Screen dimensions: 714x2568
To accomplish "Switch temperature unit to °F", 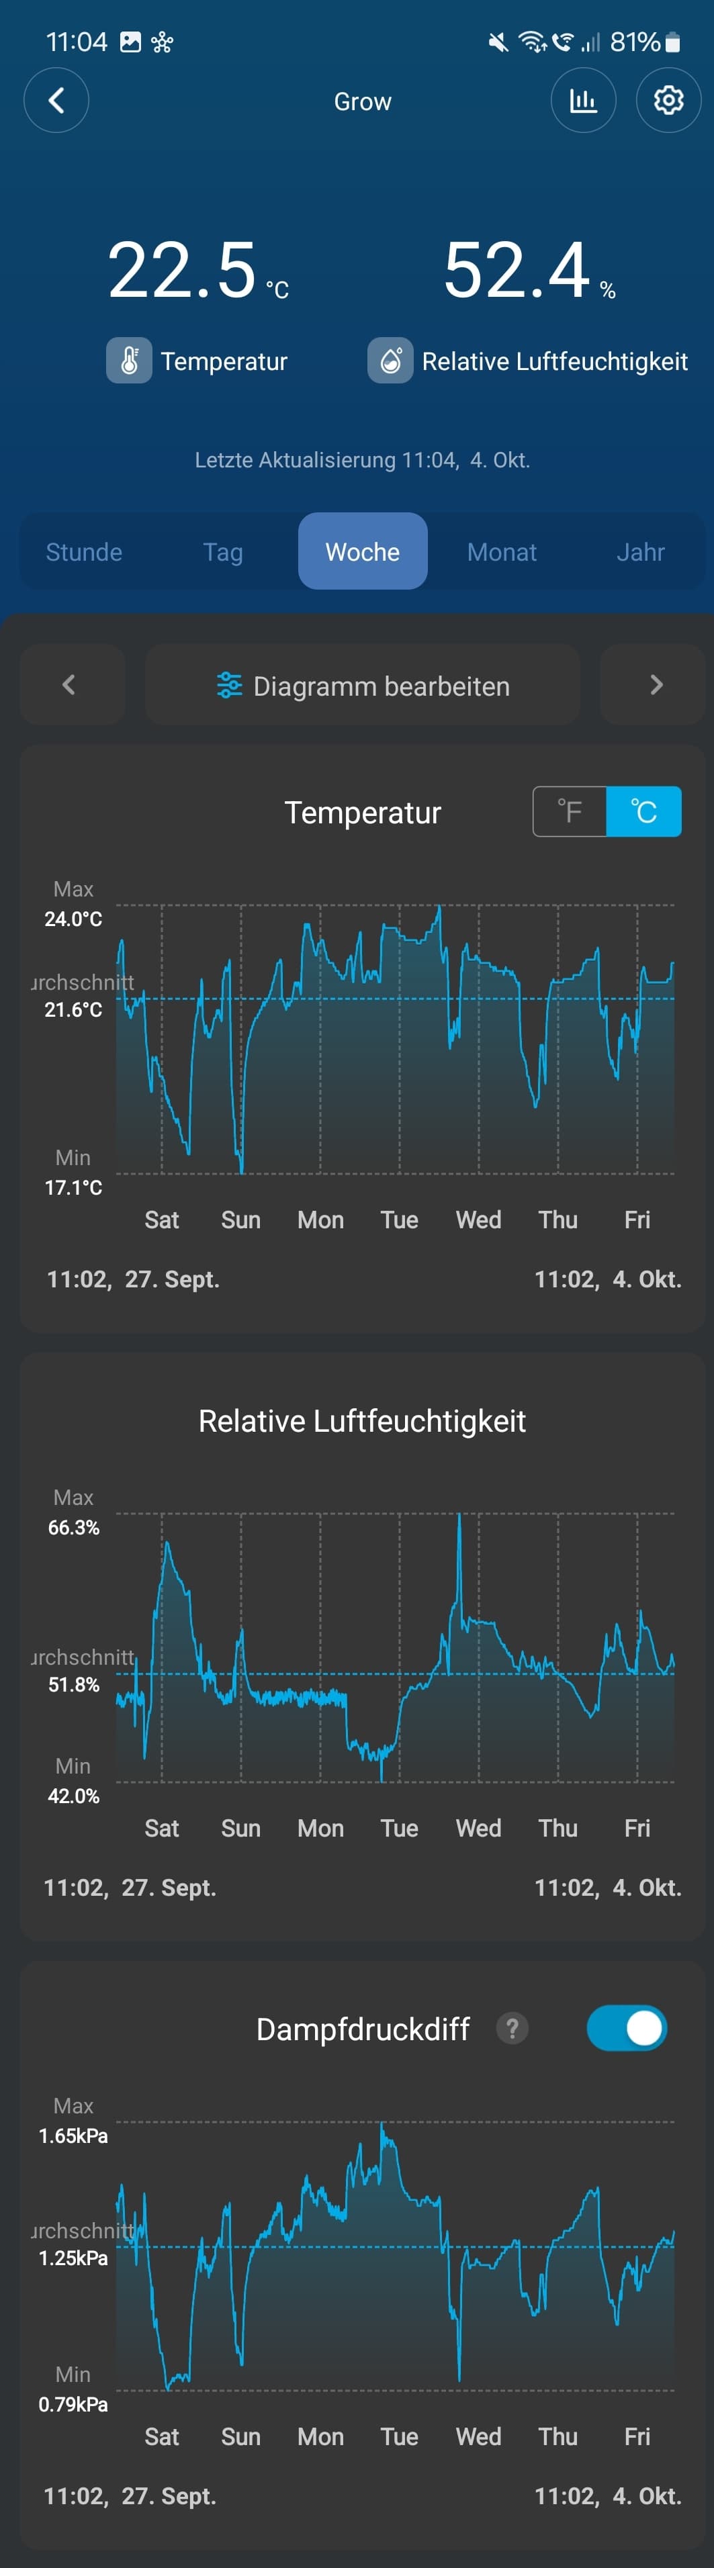I will [x=570, y=811].
